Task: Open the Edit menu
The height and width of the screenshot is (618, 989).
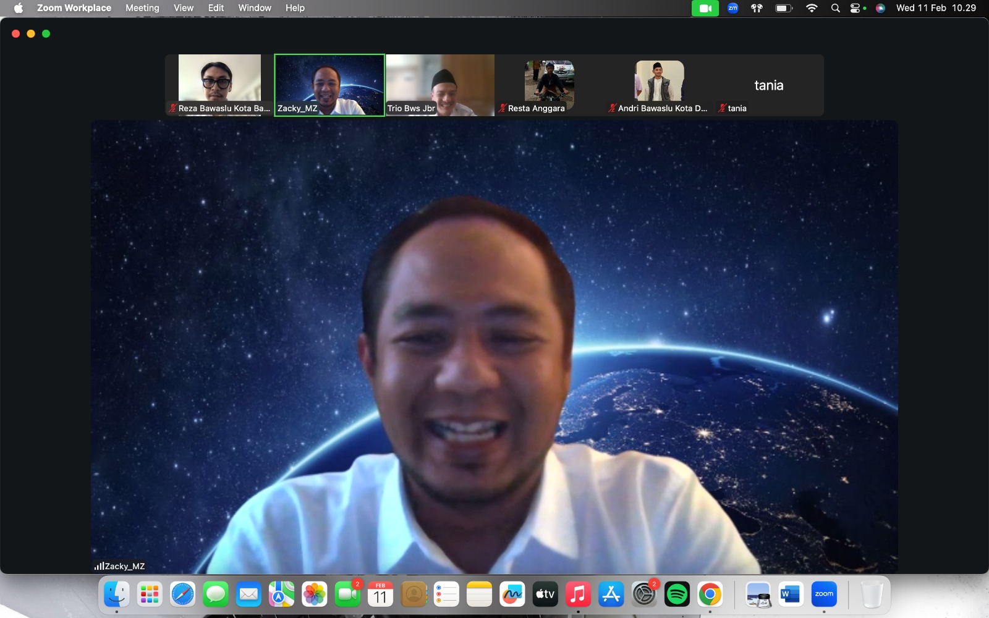Action: 216,8
